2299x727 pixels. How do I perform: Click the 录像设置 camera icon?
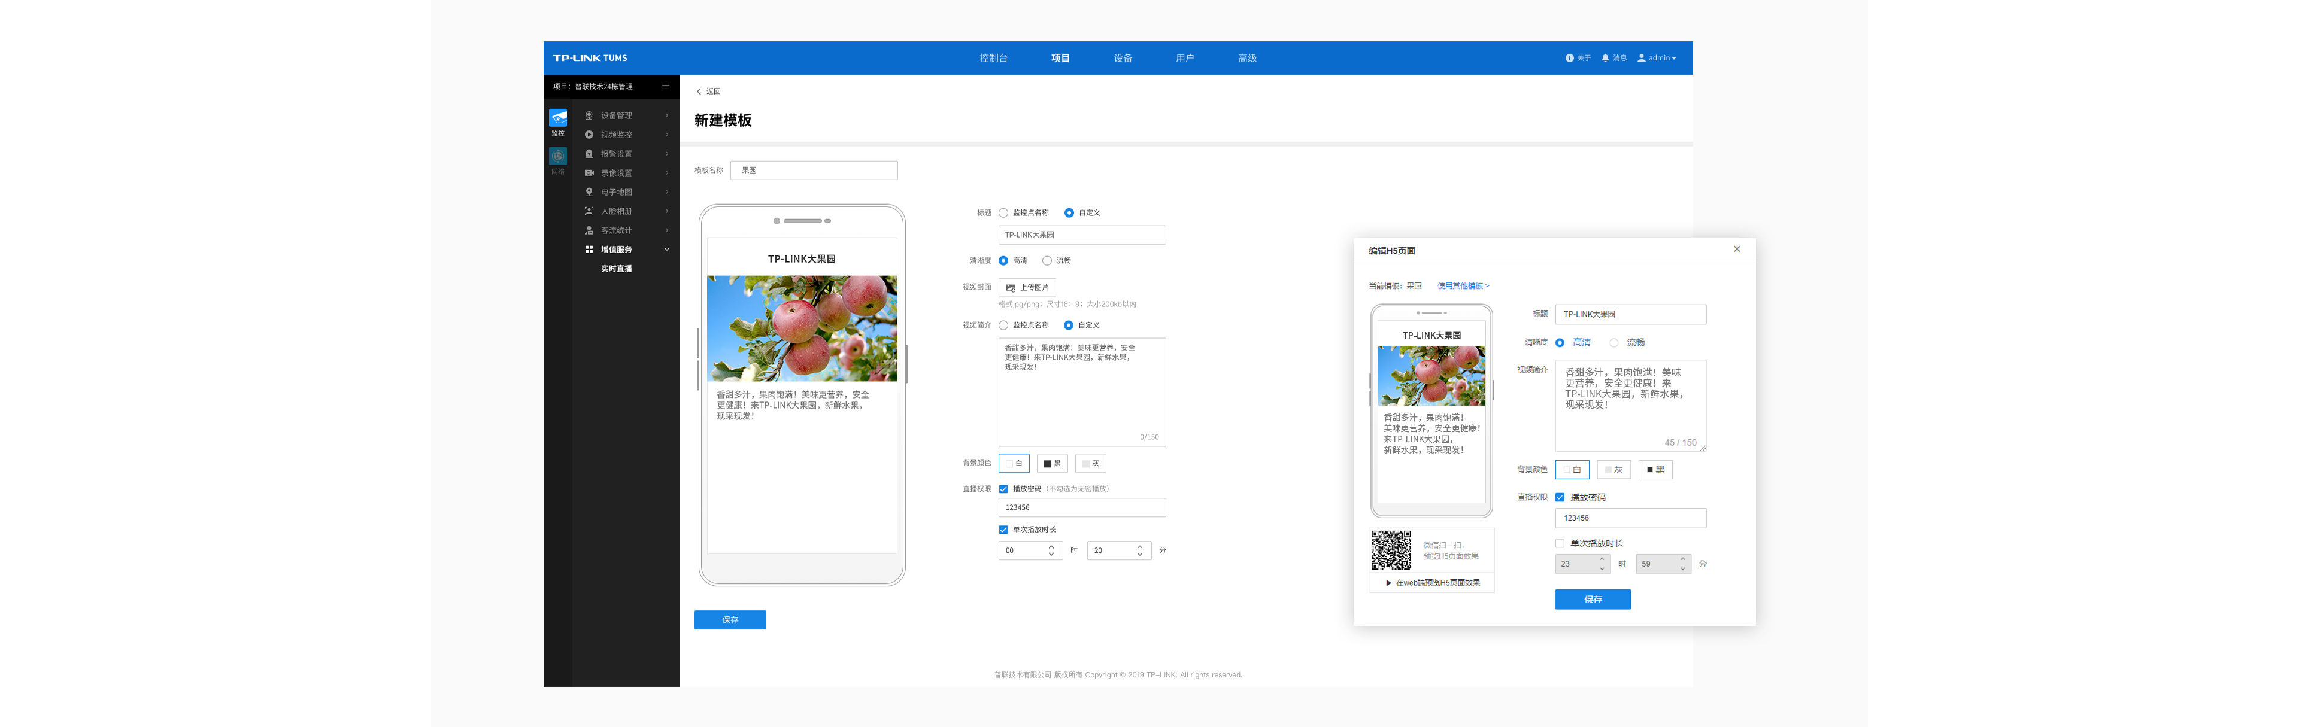tap(589, 173)
